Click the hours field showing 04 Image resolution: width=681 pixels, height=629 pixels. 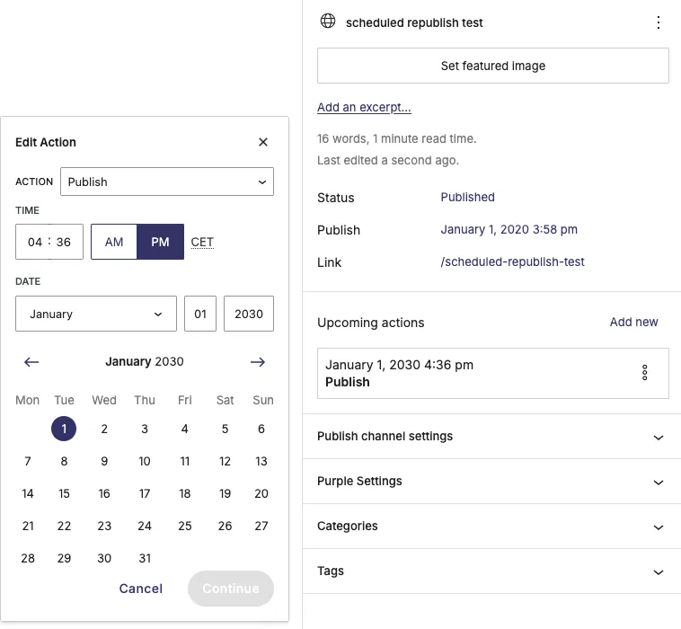(35, 242)
